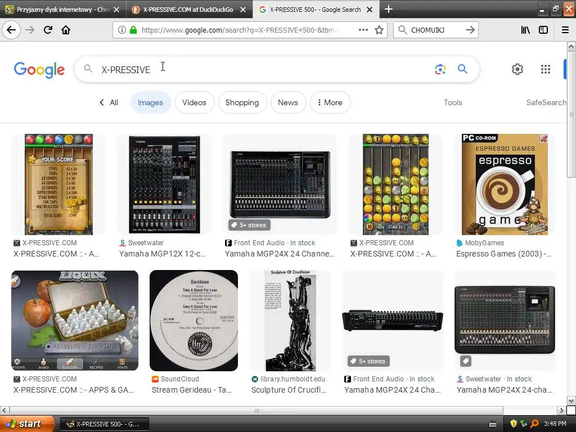Click the yellow security shield tray icon

tap(514, 424)
